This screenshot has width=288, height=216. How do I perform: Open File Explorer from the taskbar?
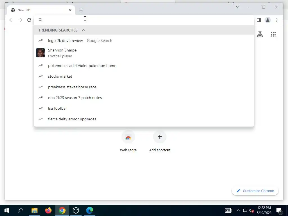tap(34, 210)
